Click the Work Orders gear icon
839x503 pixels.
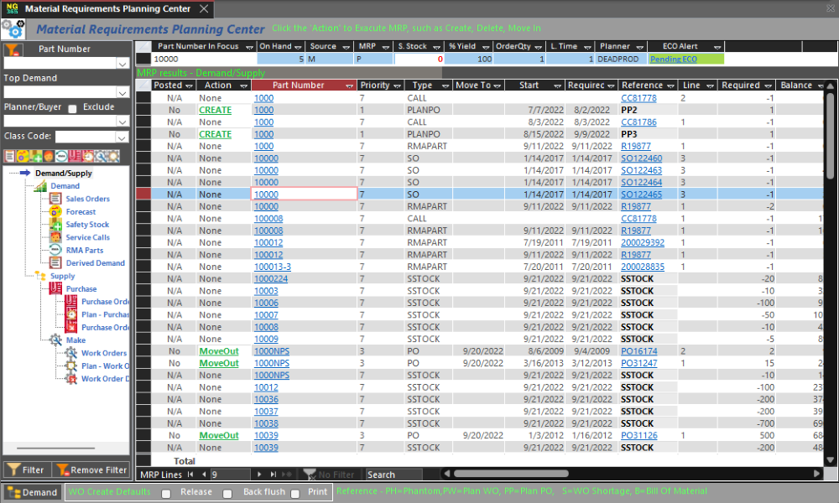(70, 353)
